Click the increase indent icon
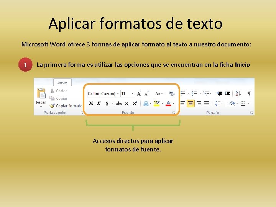 click(228, 93)
